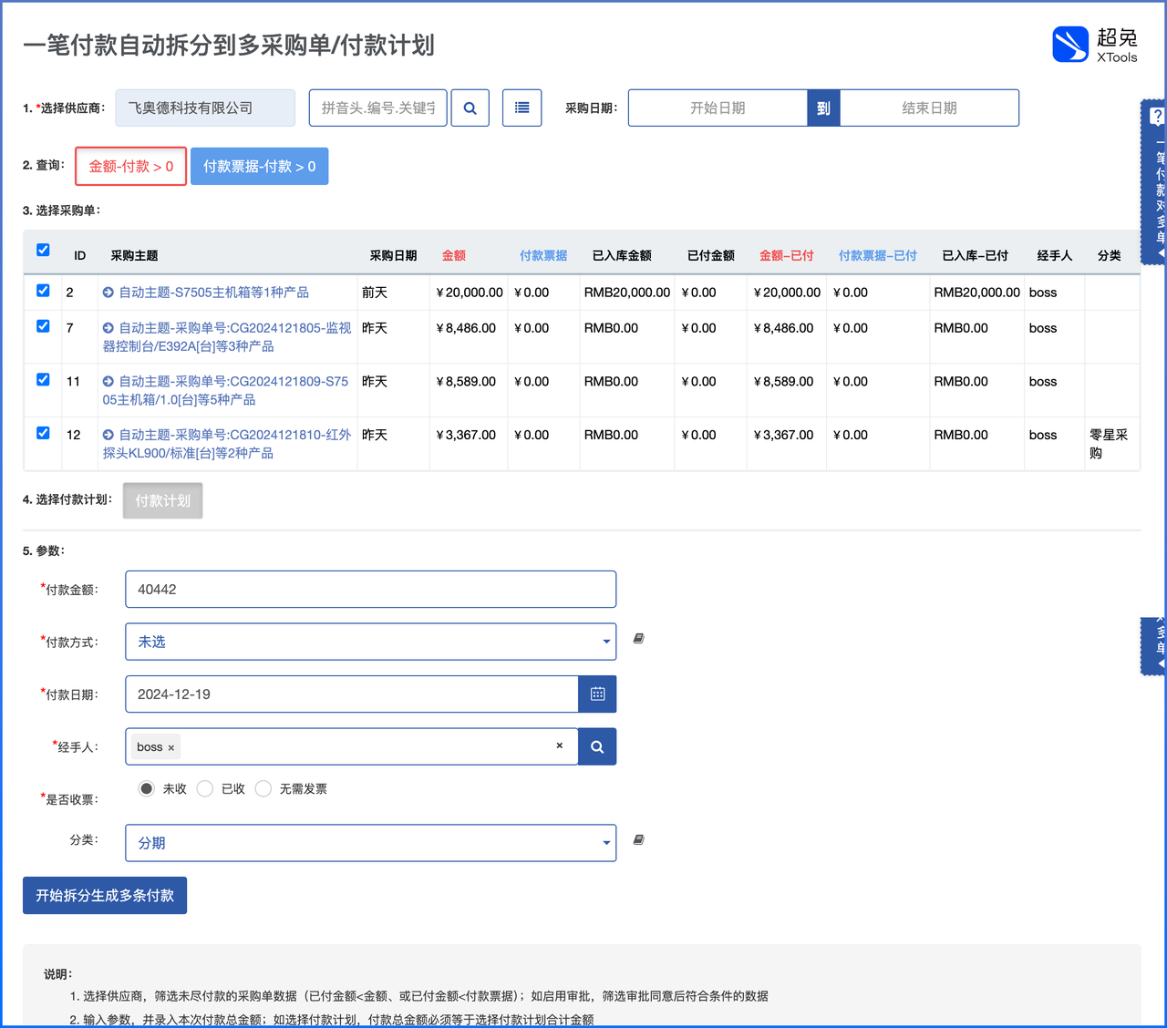
Task: Uncheck purchase order ID 7 checkbox
Action: pyautogui.click(x=43, y=325)
